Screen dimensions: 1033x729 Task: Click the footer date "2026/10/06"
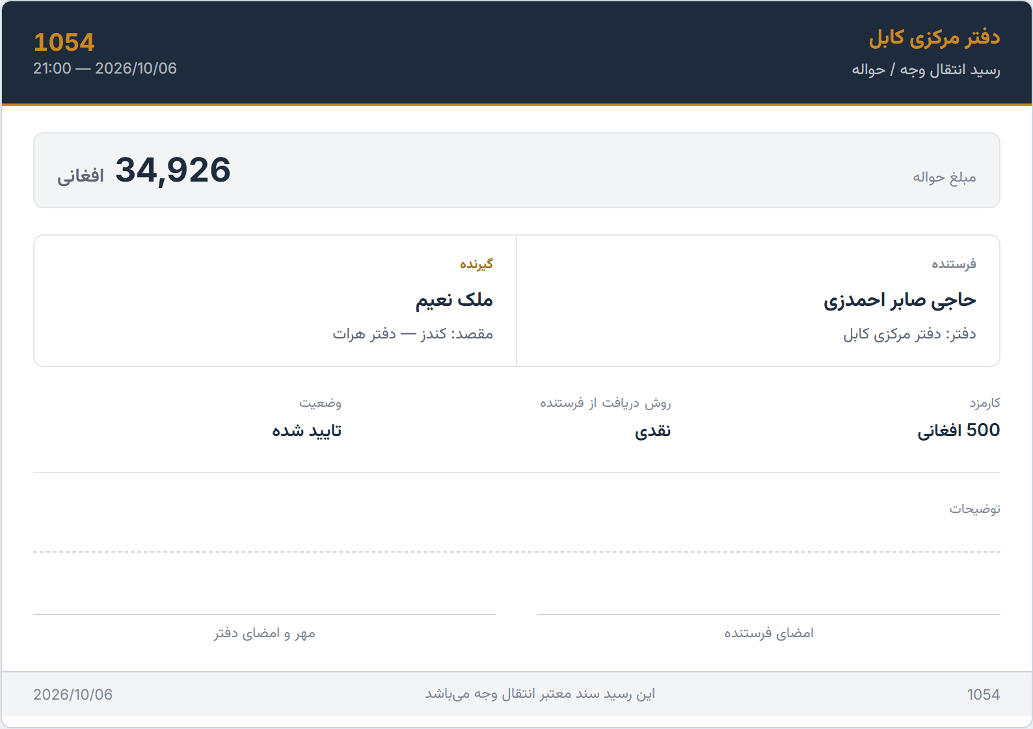[x=73, y=695]
